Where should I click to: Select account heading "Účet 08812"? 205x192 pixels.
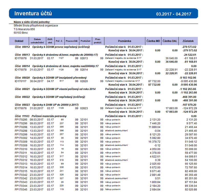click(22, 47)
